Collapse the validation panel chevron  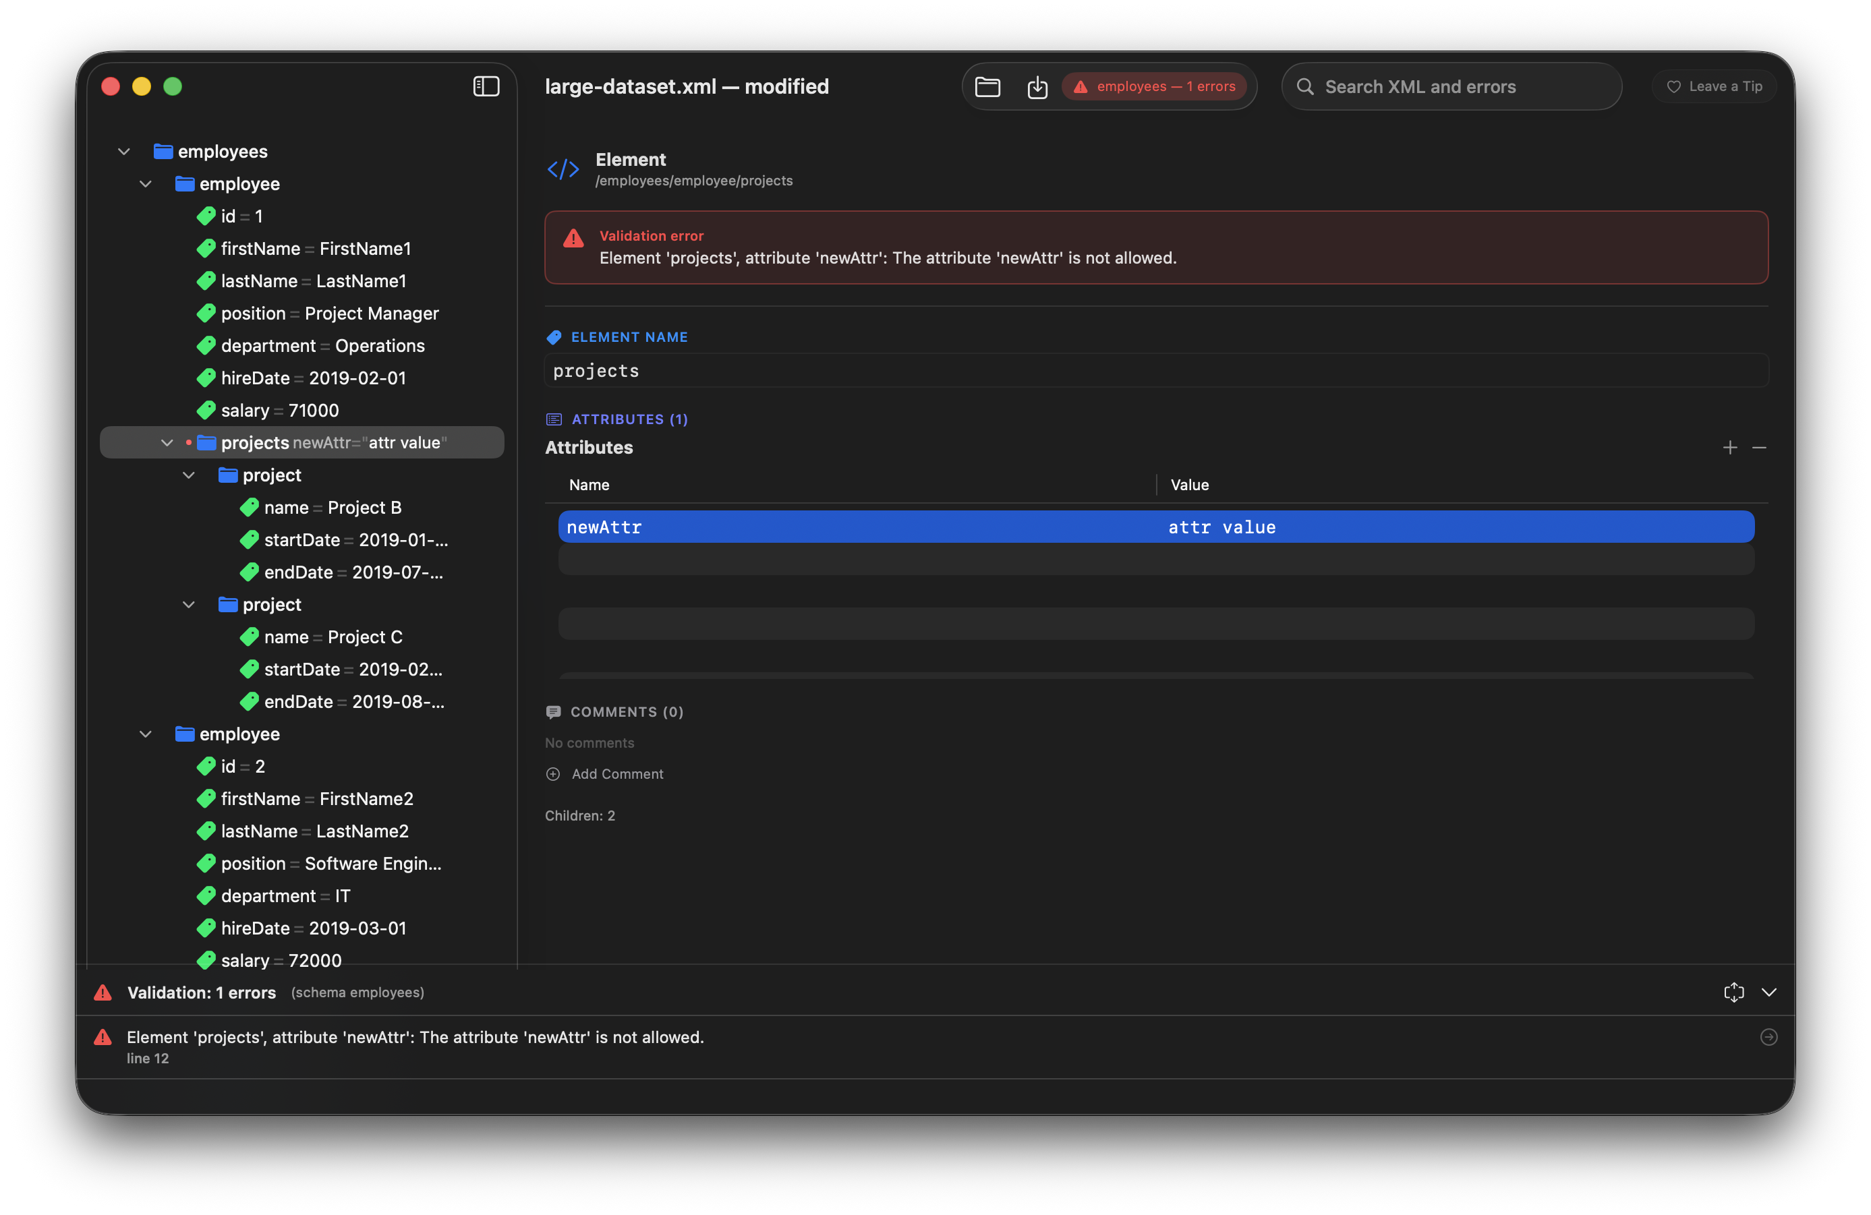1768,992
